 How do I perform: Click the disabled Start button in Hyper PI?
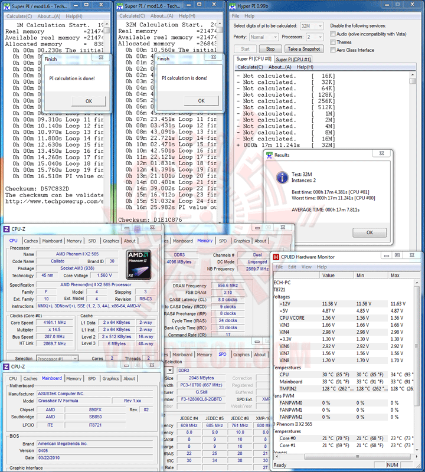(x=245, y=49)
